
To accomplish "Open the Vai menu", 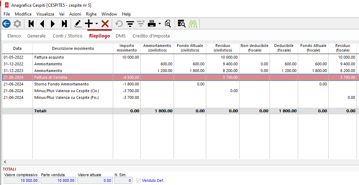I will point(62,14).
